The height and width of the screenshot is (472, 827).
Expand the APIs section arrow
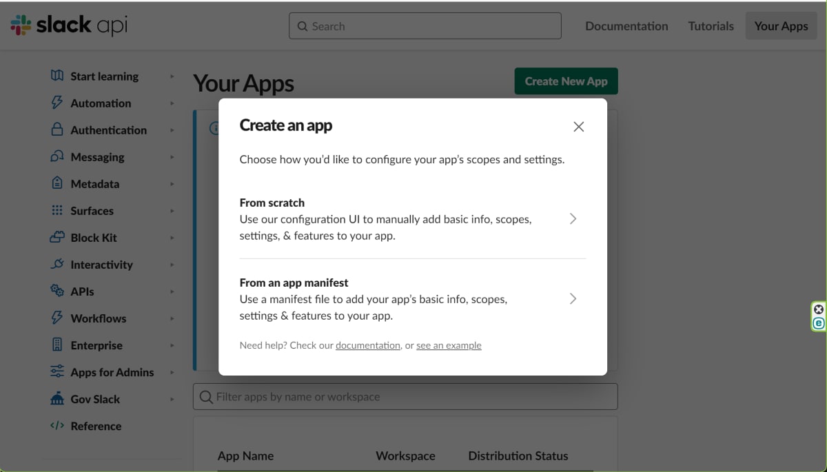pos(172,291)
